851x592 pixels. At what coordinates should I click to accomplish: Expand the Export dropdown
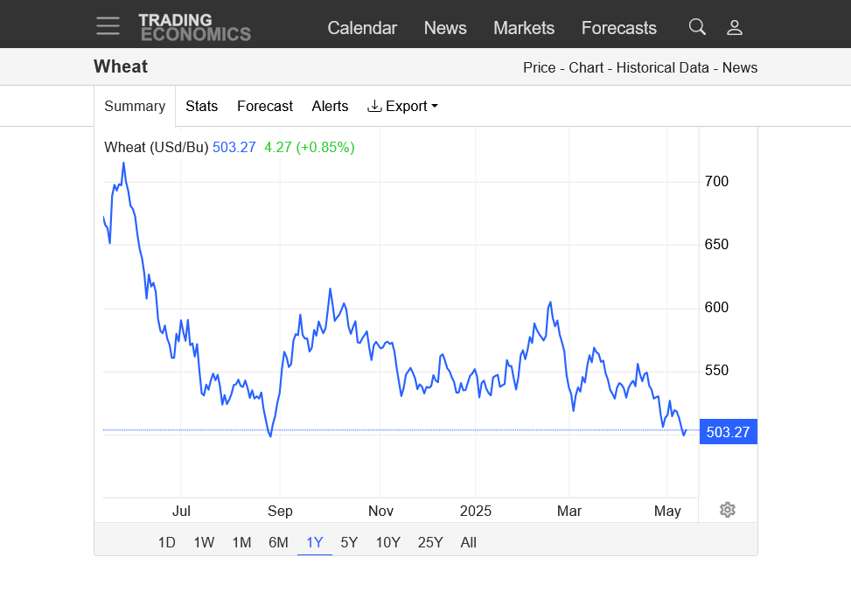pyautogui.click(x=402, y=107)
